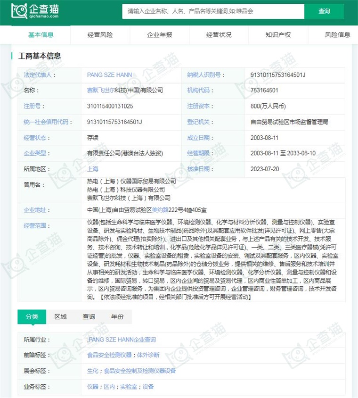Open legal representative PANG SZE HANN link
The image size is (358, 398).
(110, 75)
